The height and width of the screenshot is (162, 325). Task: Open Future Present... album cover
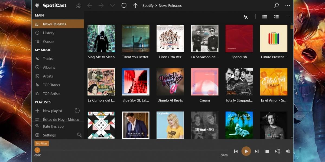point(274,39)
